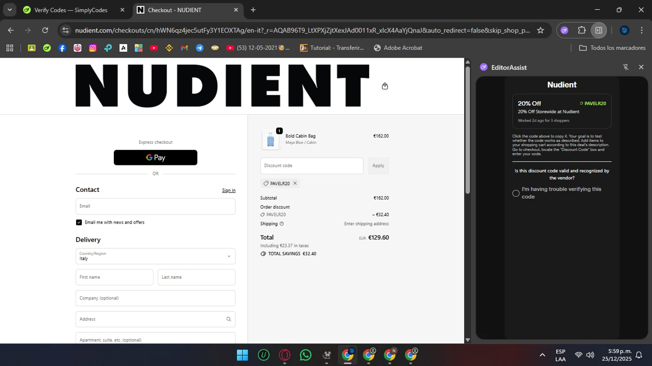Open the apps grid in bookmarks bar

coord(10,48)
